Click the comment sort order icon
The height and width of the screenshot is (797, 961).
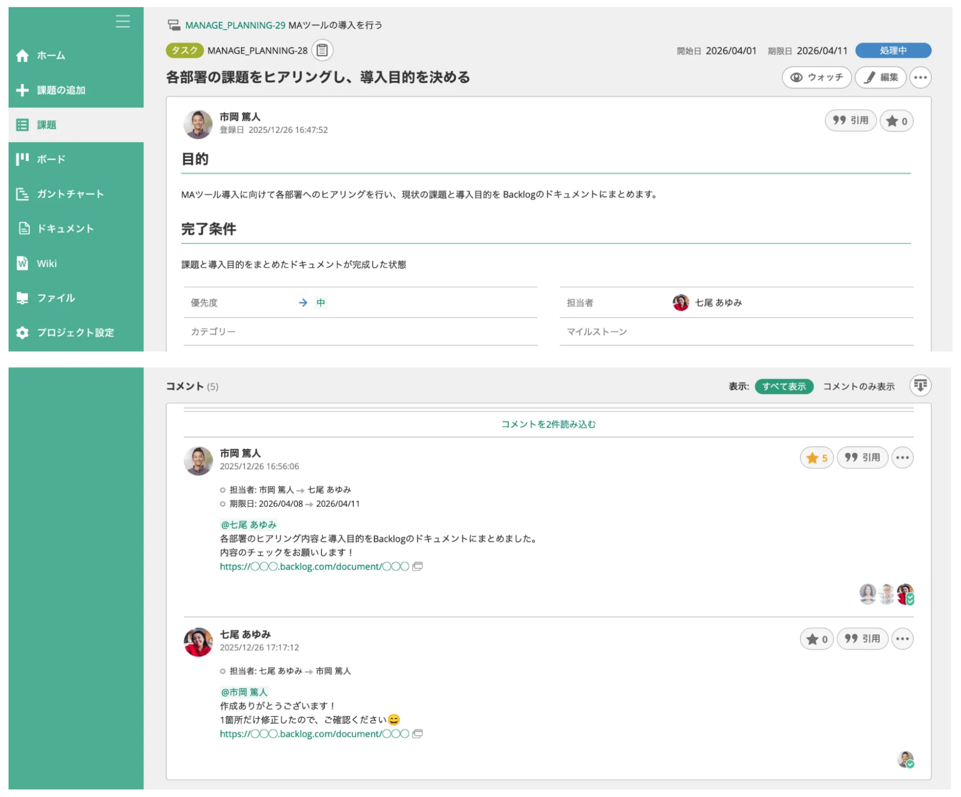coord(920,386)
